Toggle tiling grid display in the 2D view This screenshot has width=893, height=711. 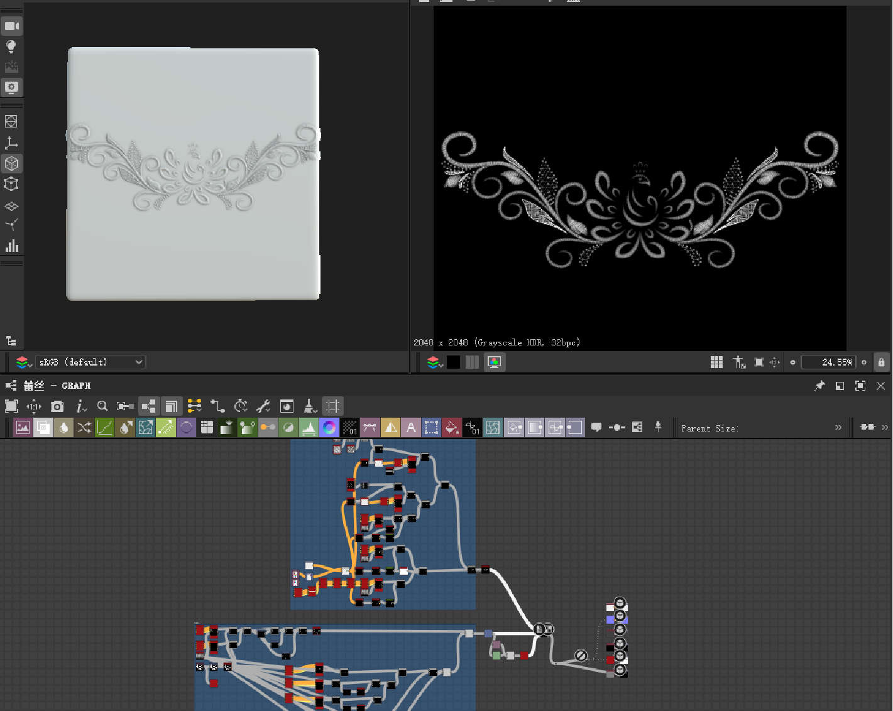coord(716,362)
